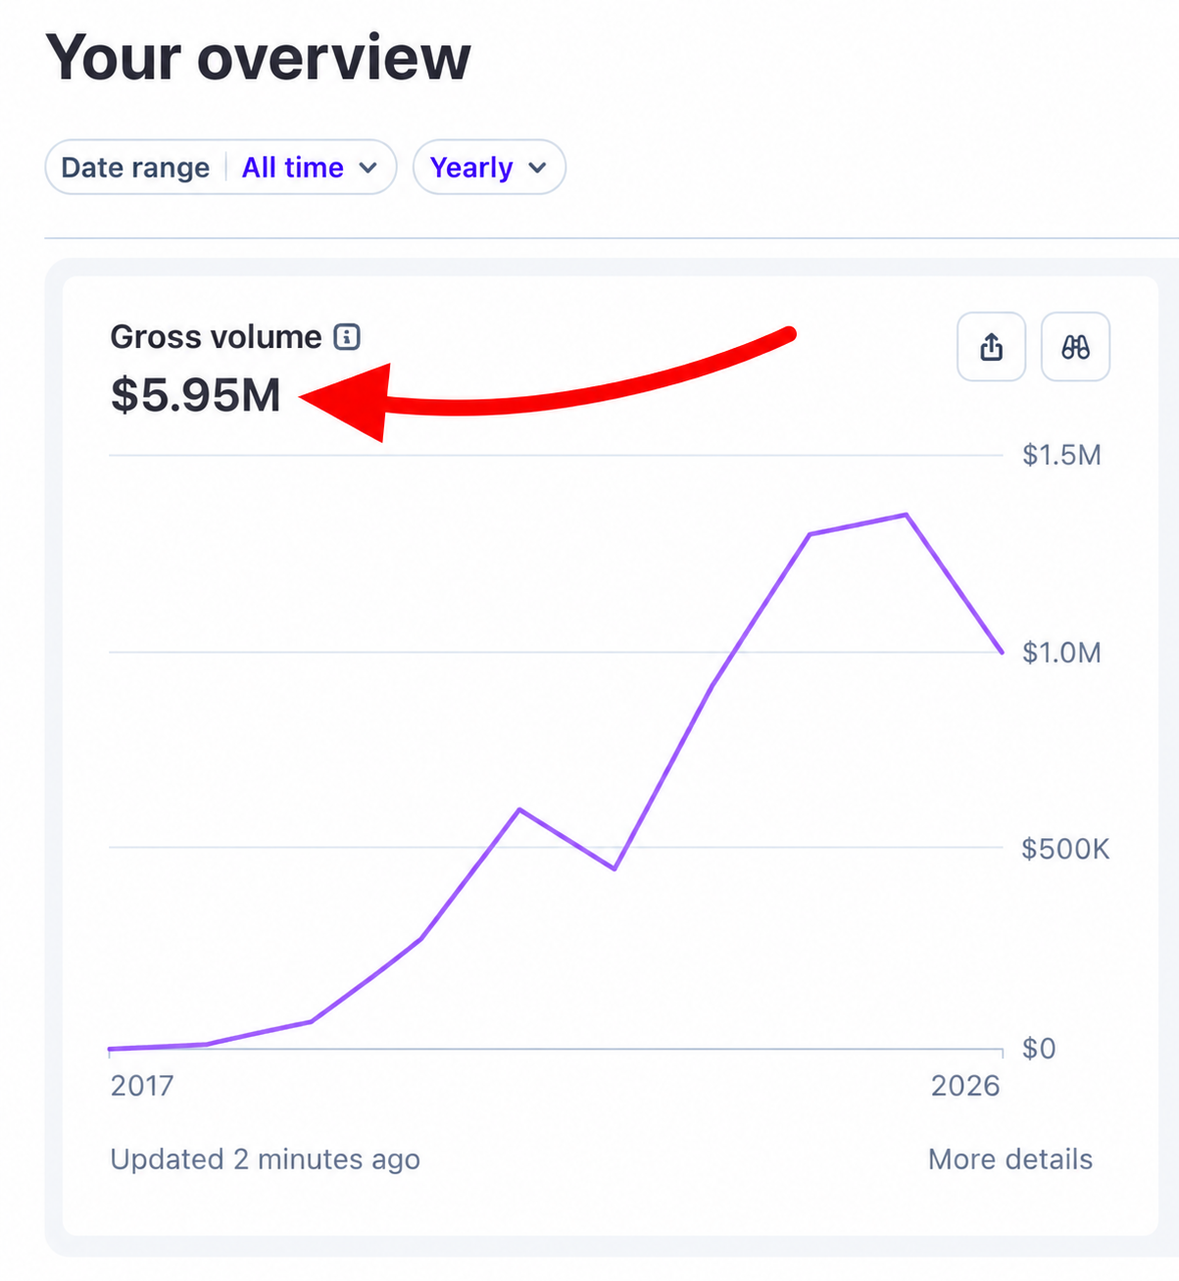Open the More details link

tap(1009, 1159)
